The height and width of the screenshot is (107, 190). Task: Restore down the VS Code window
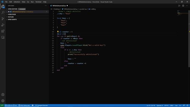pos(182,2)
